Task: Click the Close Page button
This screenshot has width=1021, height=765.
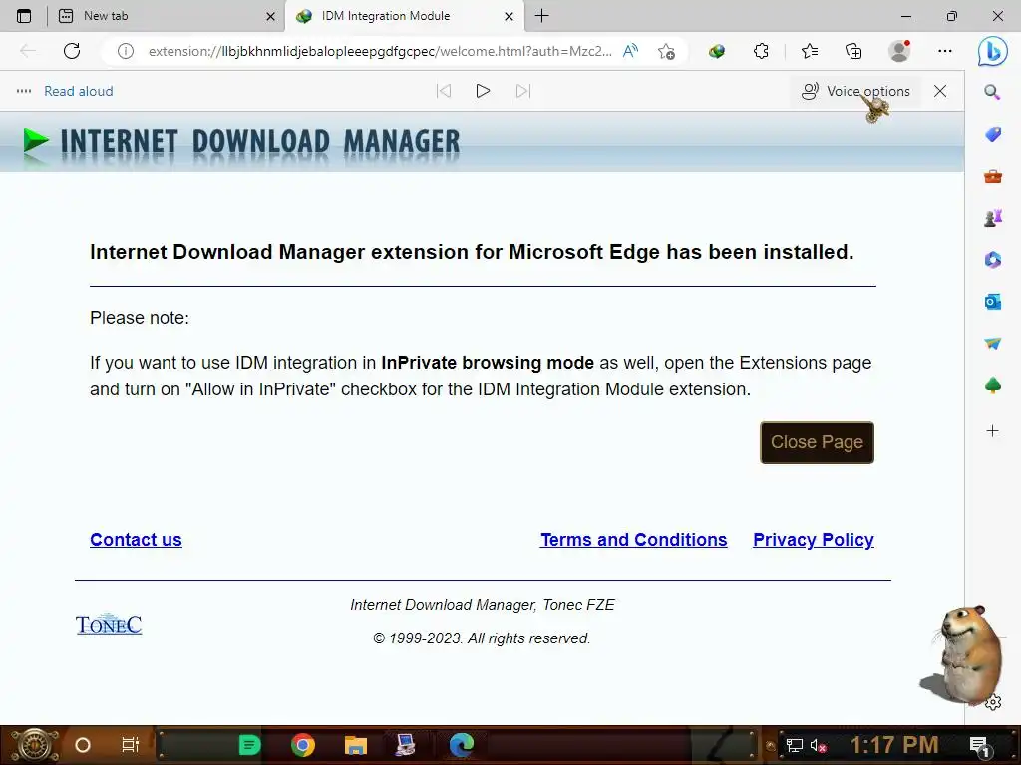Action: coord(817,442)
